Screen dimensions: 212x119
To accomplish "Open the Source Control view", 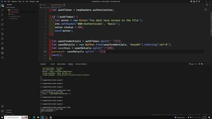I will [2, 15].
